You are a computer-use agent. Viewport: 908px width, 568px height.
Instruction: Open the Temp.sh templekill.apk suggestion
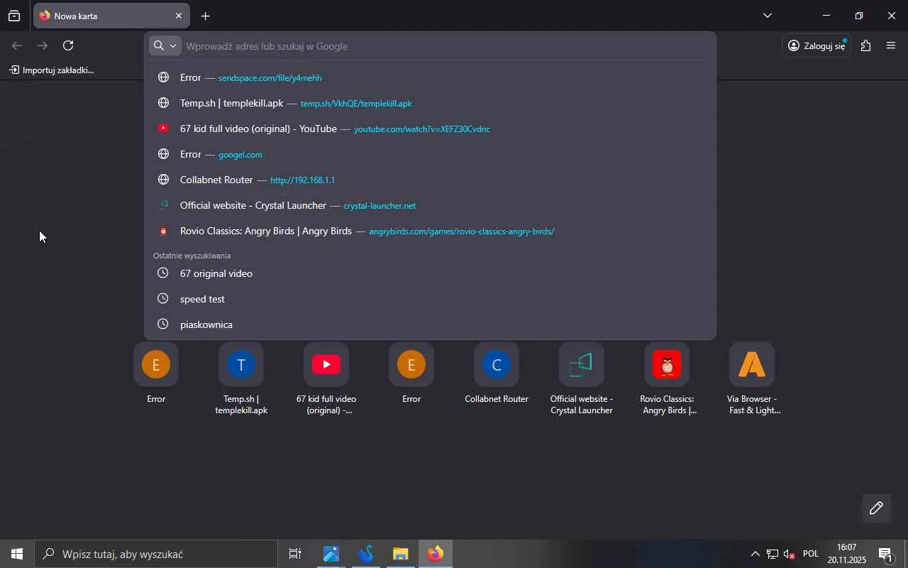(430, 103)
